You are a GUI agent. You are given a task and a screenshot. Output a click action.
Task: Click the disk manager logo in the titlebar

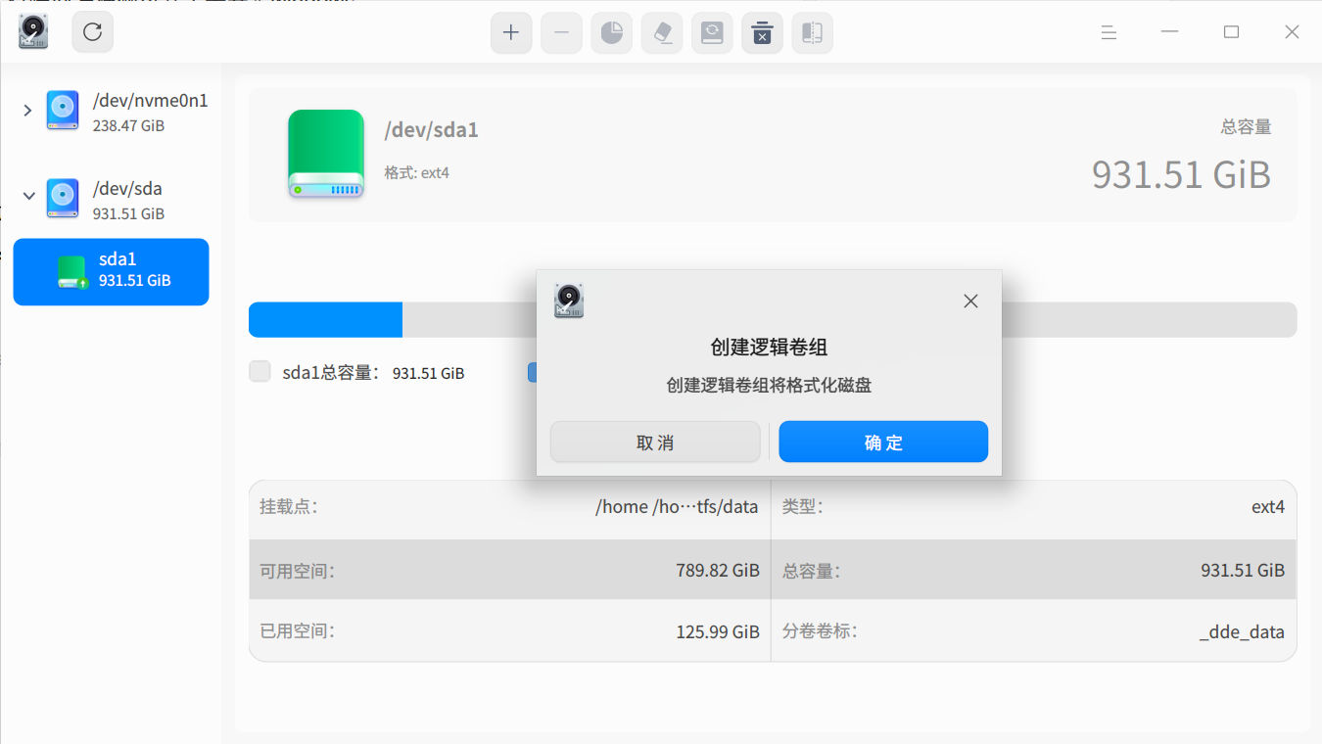coord(32,31)
